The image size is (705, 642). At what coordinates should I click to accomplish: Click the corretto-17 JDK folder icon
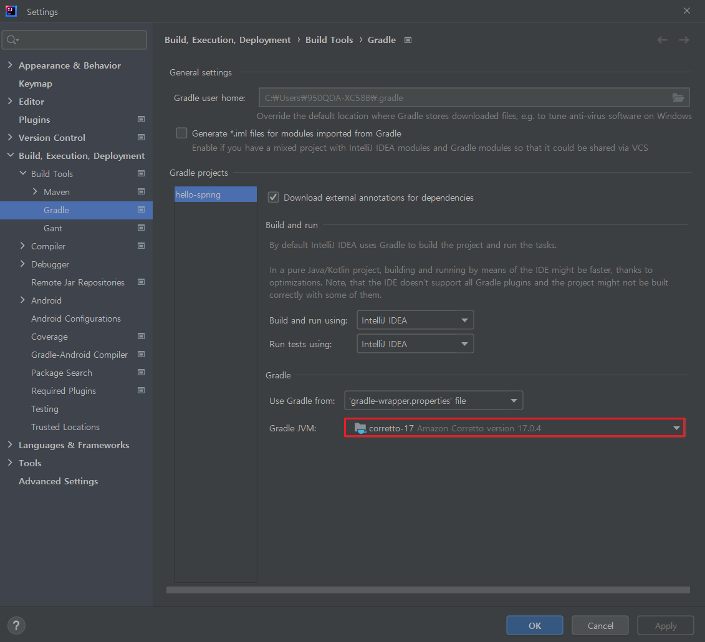[x=360, y=428]
